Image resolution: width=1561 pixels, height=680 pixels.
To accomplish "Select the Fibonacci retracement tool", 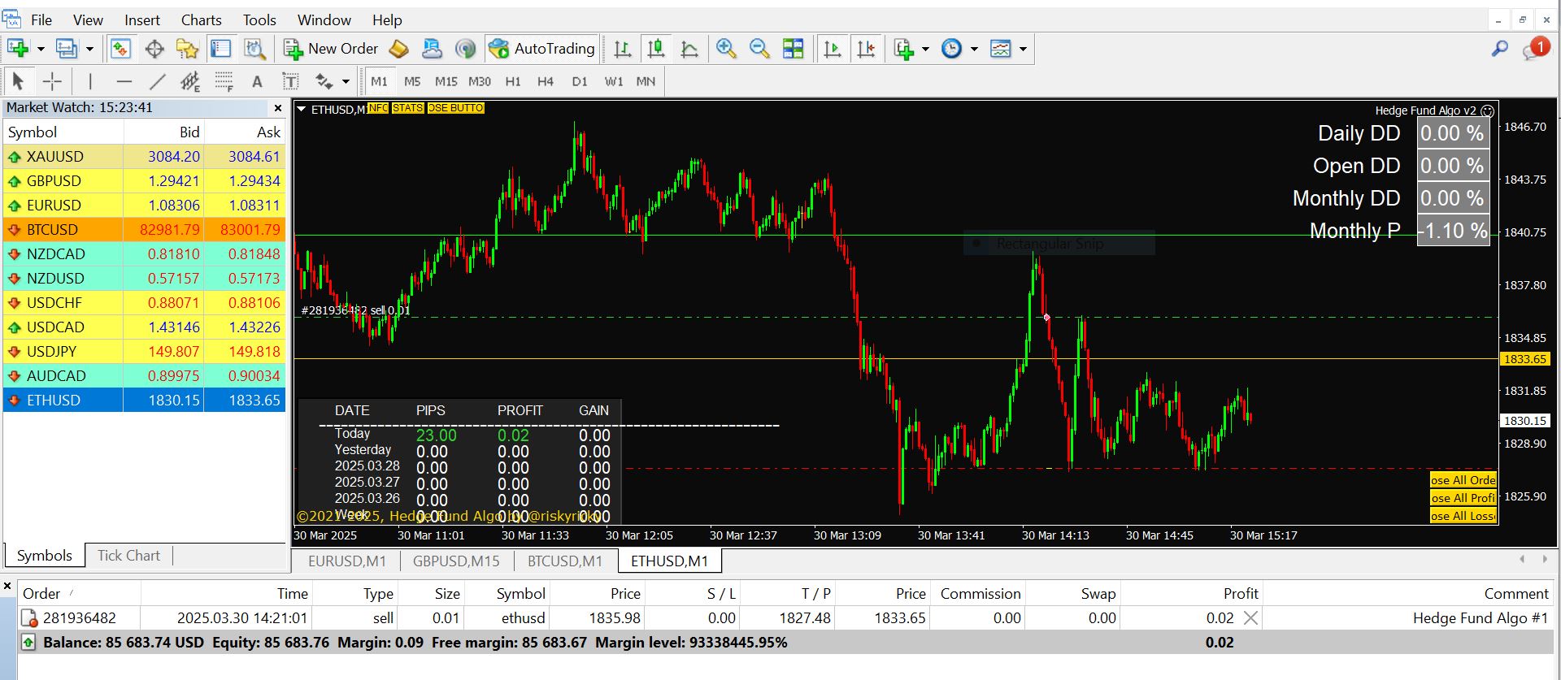I will coord(224,81).
